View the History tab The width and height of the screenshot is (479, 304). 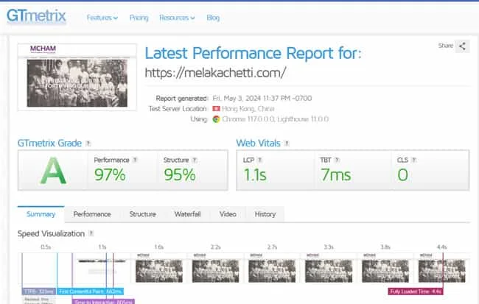coord(265,214)
